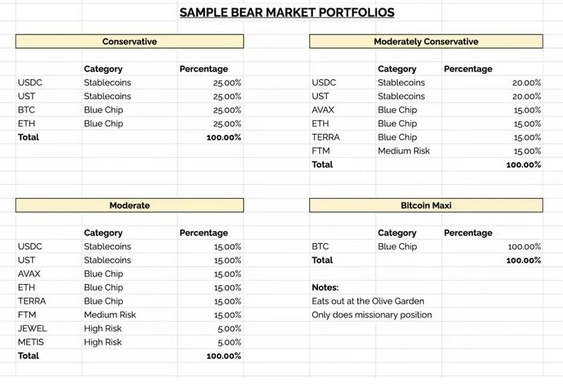Click the Percentage header in Bitcoin Maxi table
This screenshot has width=563, height=390.
tap(468, 233)
